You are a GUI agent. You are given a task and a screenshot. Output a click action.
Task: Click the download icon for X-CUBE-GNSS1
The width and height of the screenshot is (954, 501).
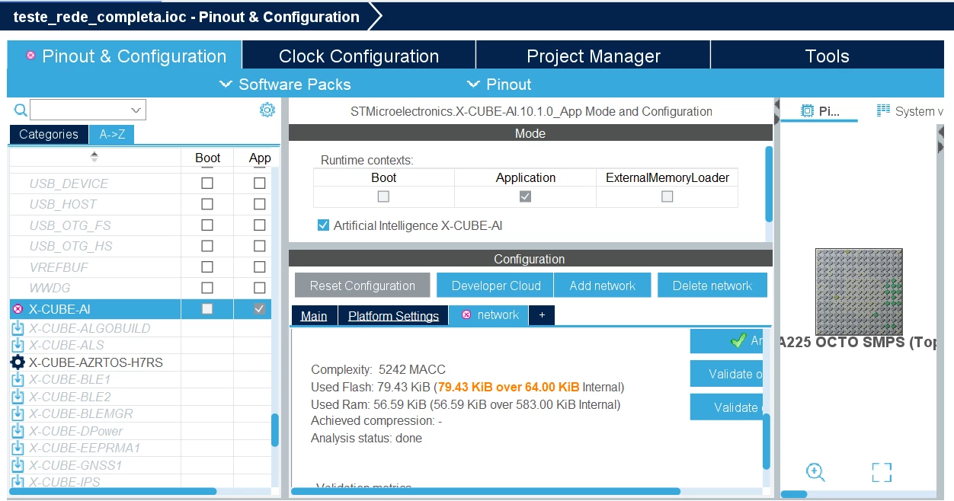18,465
